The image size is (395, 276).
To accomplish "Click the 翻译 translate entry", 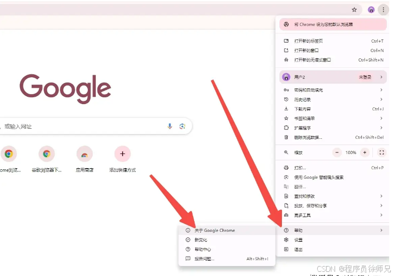I will pos(333,187).
